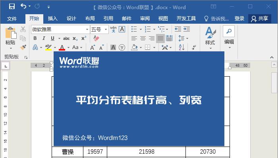Align text right
This screenshot has width=278, height=158.
pos(152,38)
